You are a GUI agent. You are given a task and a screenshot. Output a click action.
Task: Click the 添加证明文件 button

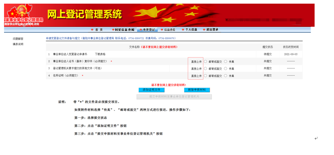(x=152, y=90)
